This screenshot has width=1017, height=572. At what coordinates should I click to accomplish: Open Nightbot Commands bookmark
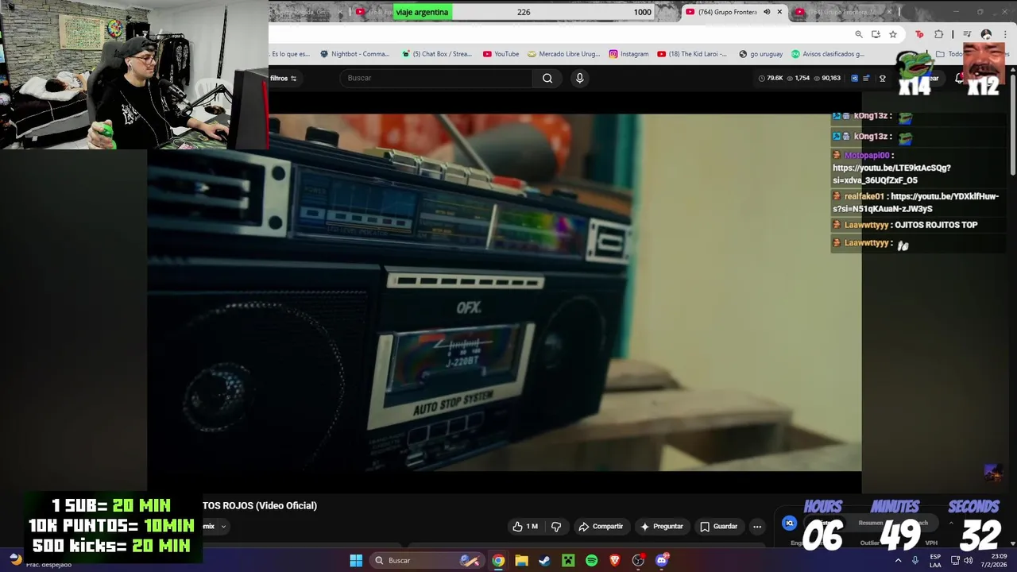[354, 54]
